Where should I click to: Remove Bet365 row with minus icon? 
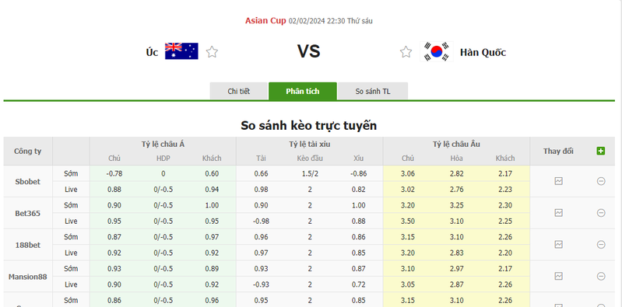[601, 213]
